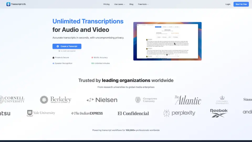Click the infinity icon beside Unlimited minutes
Image resolution: width=252 pixels, height=142 pixels.
pyautogui.click(x=92, y=63)
